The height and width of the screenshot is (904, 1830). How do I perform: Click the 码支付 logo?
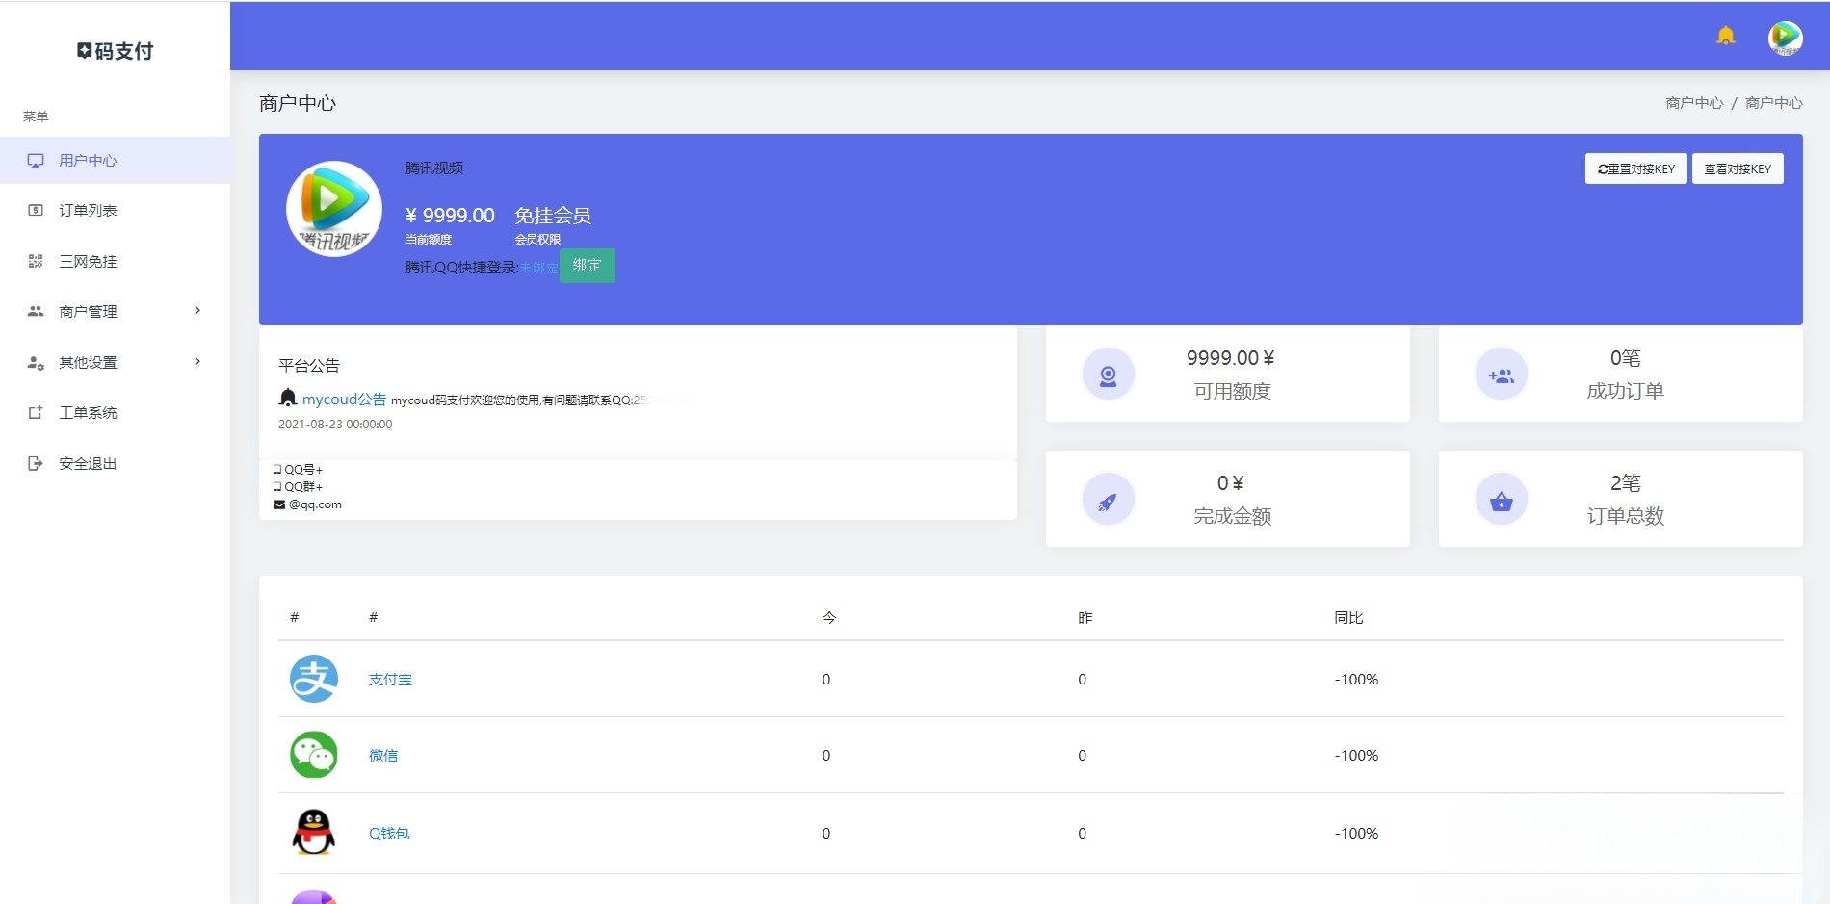pyautogui.click(x=114, y=50)
